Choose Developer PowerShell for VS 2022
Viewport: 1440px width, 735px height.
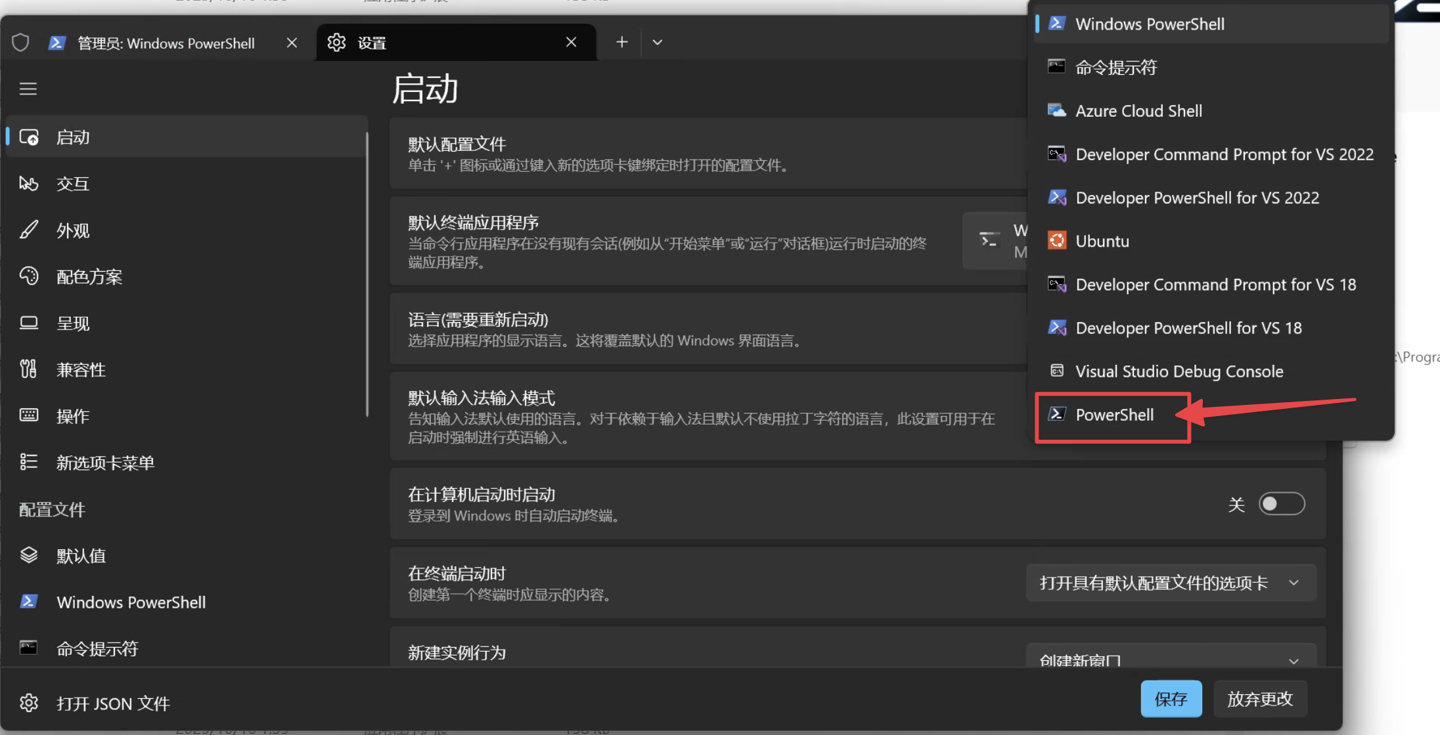1196,198
